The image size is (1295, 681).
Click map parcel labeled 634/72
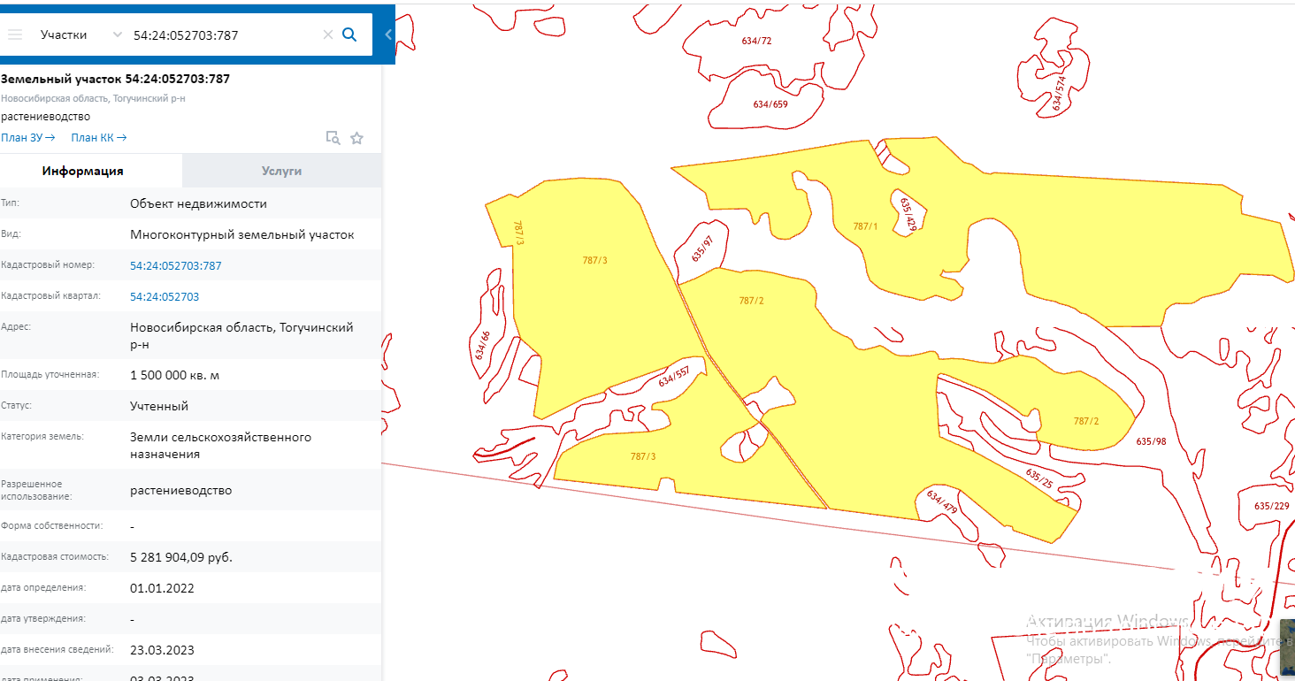757,42
